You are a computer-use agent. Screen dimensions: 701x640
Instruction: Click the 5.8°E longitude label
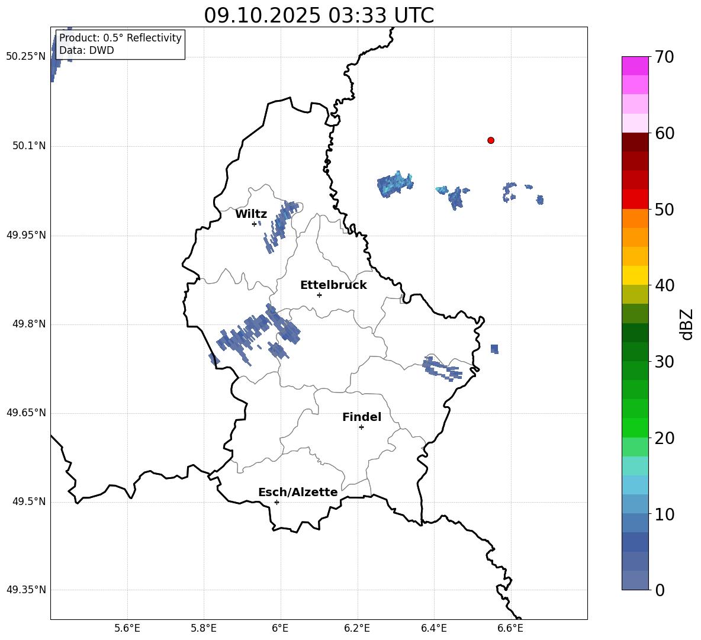point(204,628)
